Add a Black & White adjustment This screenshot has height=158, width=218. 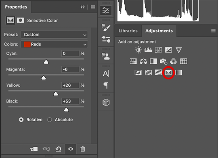(153, 61)
